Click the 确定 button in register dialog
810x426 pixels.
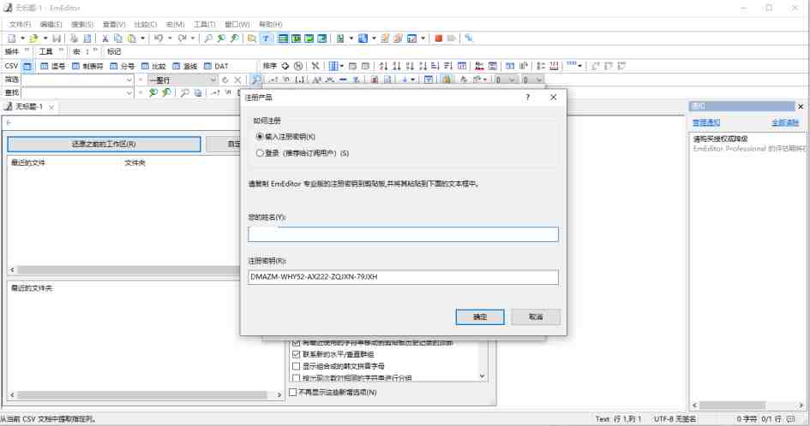(480, 317)
